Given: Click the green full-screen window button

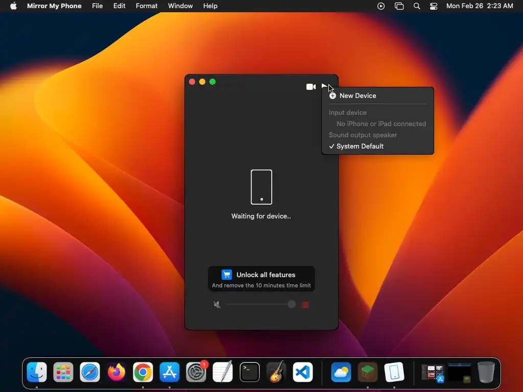Looking at the screenshot, I should pos(212,82).
